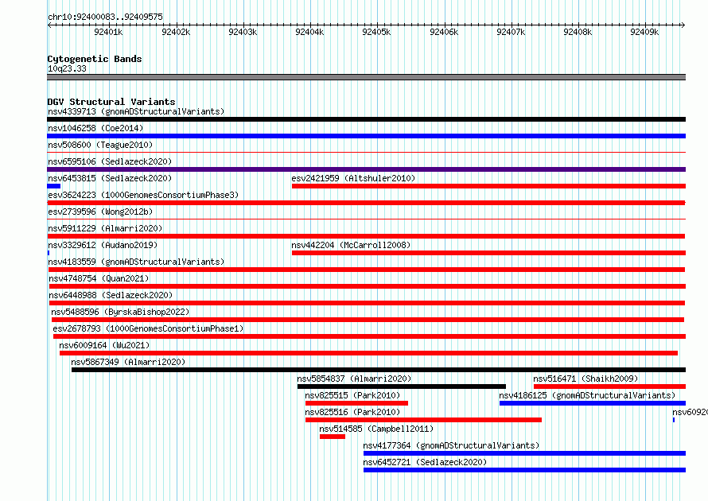This screenshot has height=501, width=708.
Task: Select the short blue nsv6453815 bar
Action: [x=54, y=186]
